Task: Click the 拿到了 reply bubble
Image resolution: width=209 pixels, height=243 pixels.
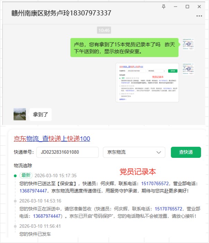Action: [40, 115]
